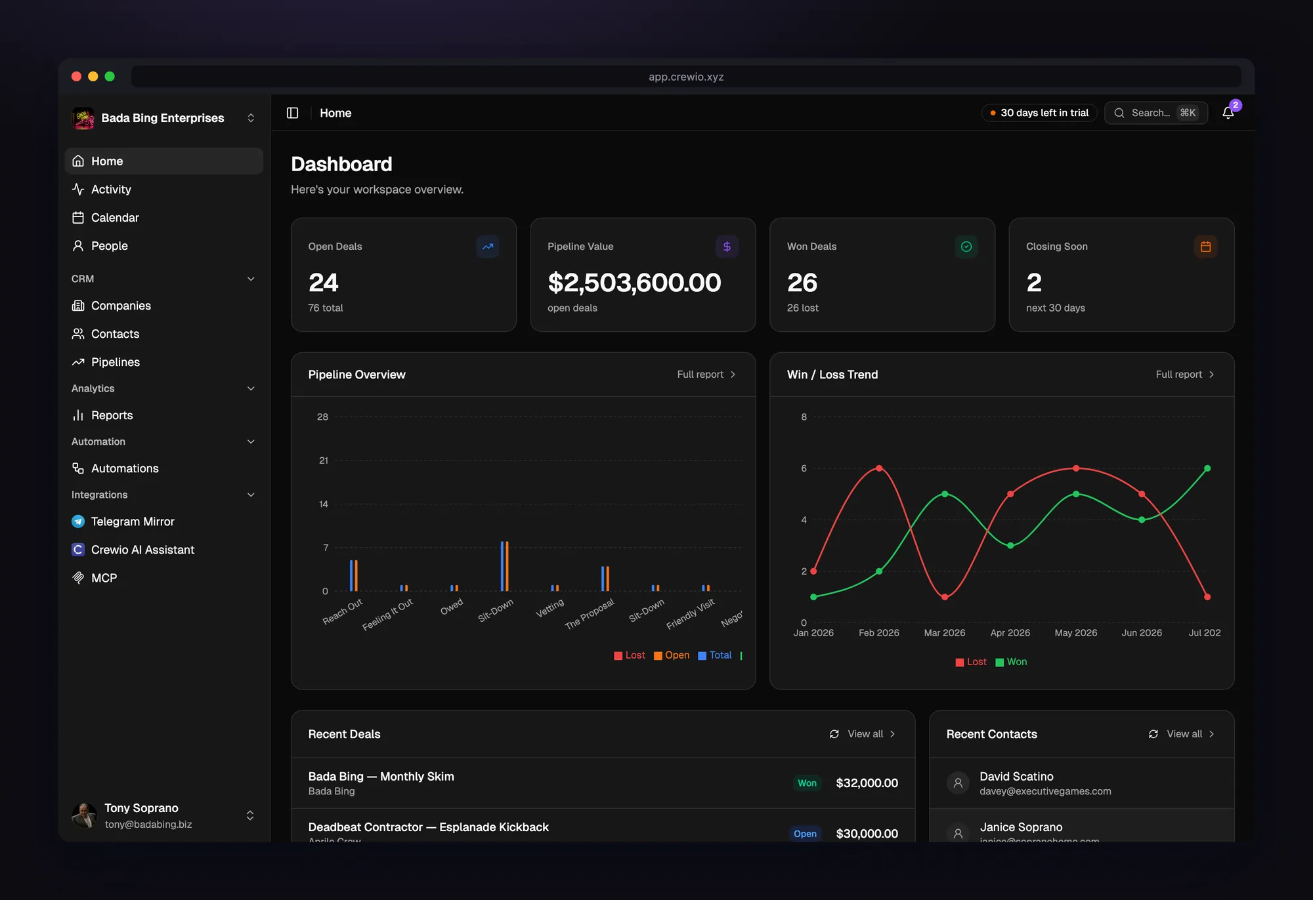Collapse the Analytics section
1313x900 pixels.
[251, 388]
